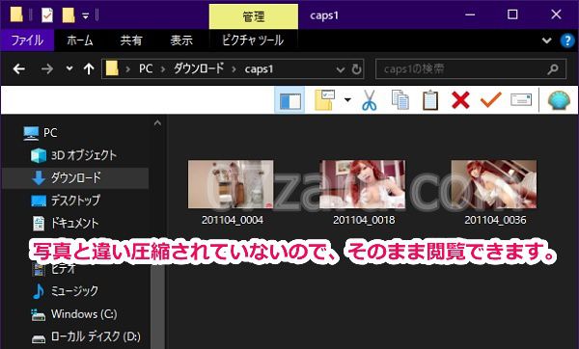Collapse the ribbon with the chevron
The image size is (579, 349).
click(547, 40)
